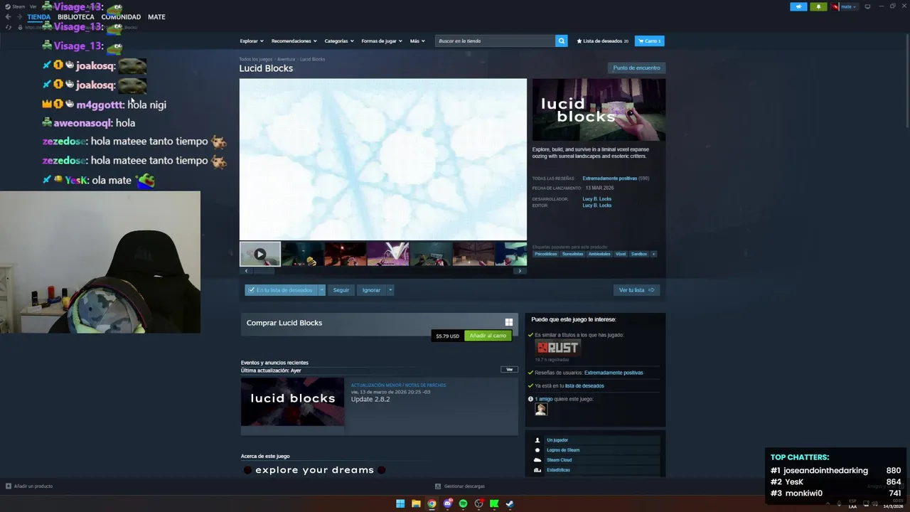Click the Seguir button
The height and width of the screenshot is (512, 910).
(341, 290)
